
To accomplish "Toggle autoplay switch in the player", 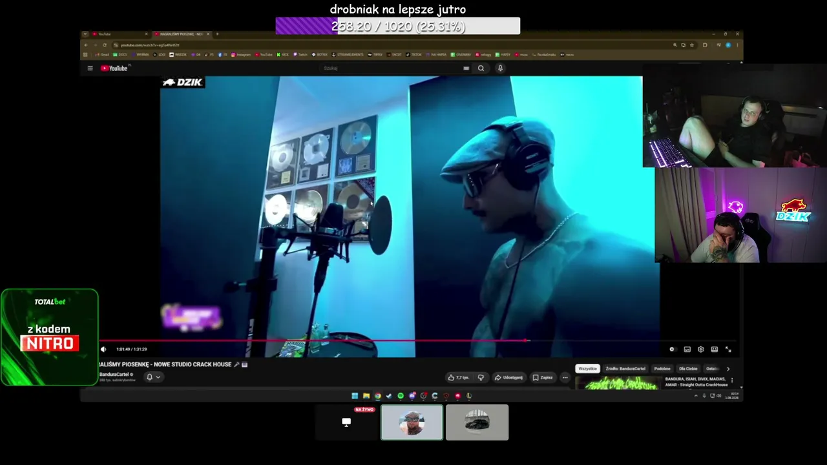I will click(x=672, y=349).
